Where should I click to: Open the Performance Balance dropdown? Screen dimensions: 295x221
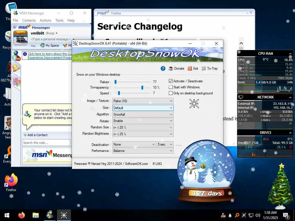tap(143, 151)
